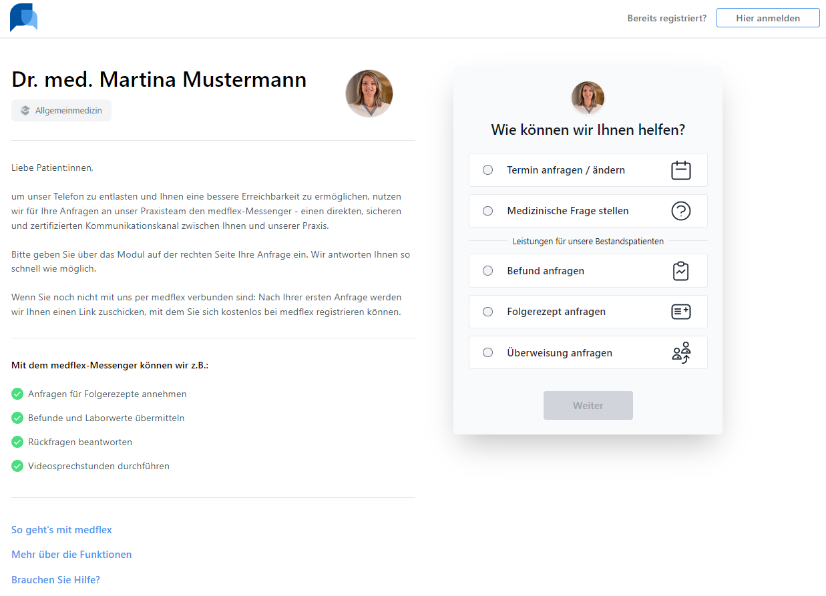Click the Befunde und Laborwerte übermitteln text

(106, 418)
